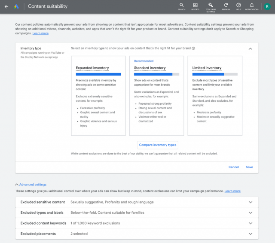
Task: Click the Save button
Action: coord(249,167)
